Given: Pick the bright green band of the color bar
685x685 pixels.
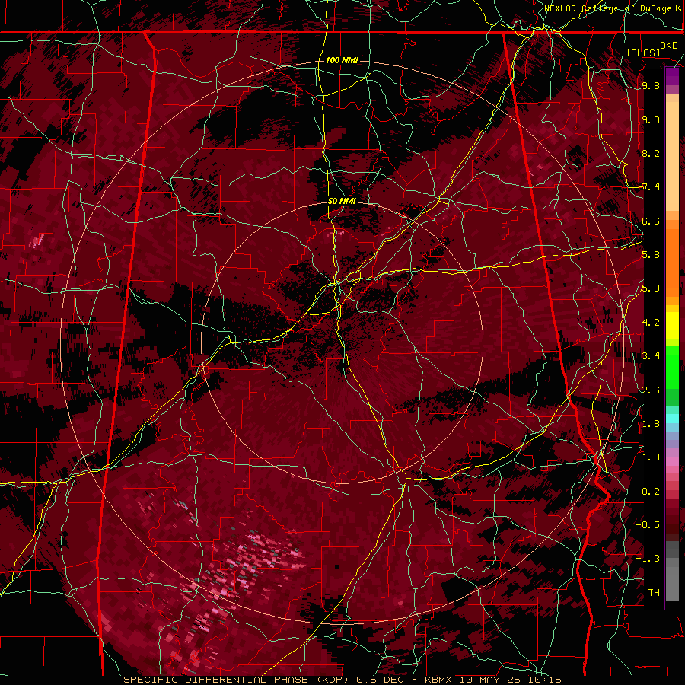Looking at the screenshot, I should click(672, 366).
